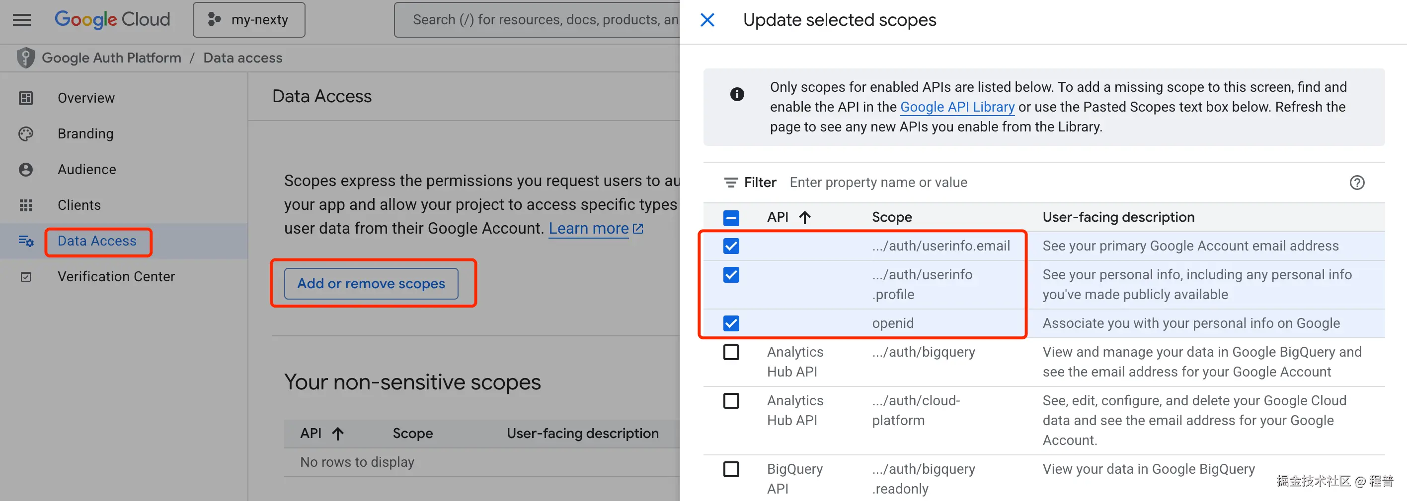Open the Data access breadcrumb item
Screen dimensions: 1407x501
coord(242,58)
